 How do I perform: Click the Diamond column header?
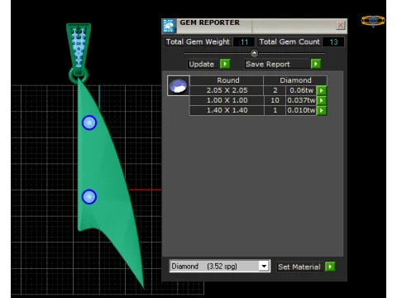295,80
